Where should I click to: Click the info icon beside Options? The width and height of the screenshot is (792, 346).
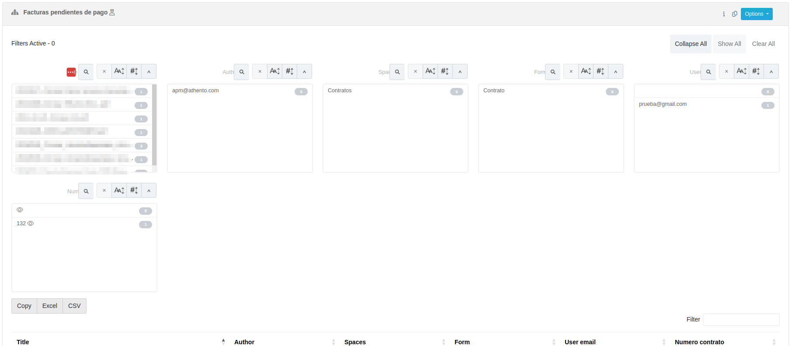(x=724, y=14)
